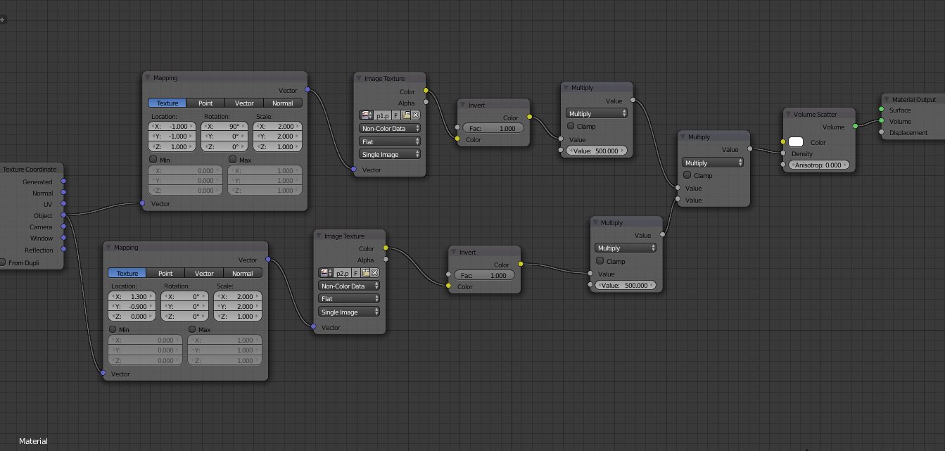Screen dimensions: 945x451
Task: Click the Vector input socket of the p1.p Image Texture
Action: click(x=354, y=170)
